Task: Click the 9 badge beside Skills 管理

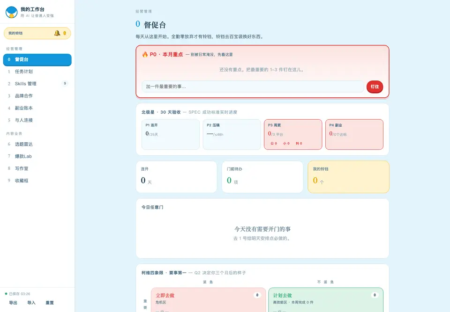Action: [65, 83]
